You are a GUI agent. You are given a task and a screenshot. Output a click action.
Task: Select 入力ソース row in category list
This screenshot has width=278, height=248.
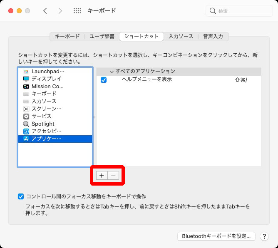(55, 101)
